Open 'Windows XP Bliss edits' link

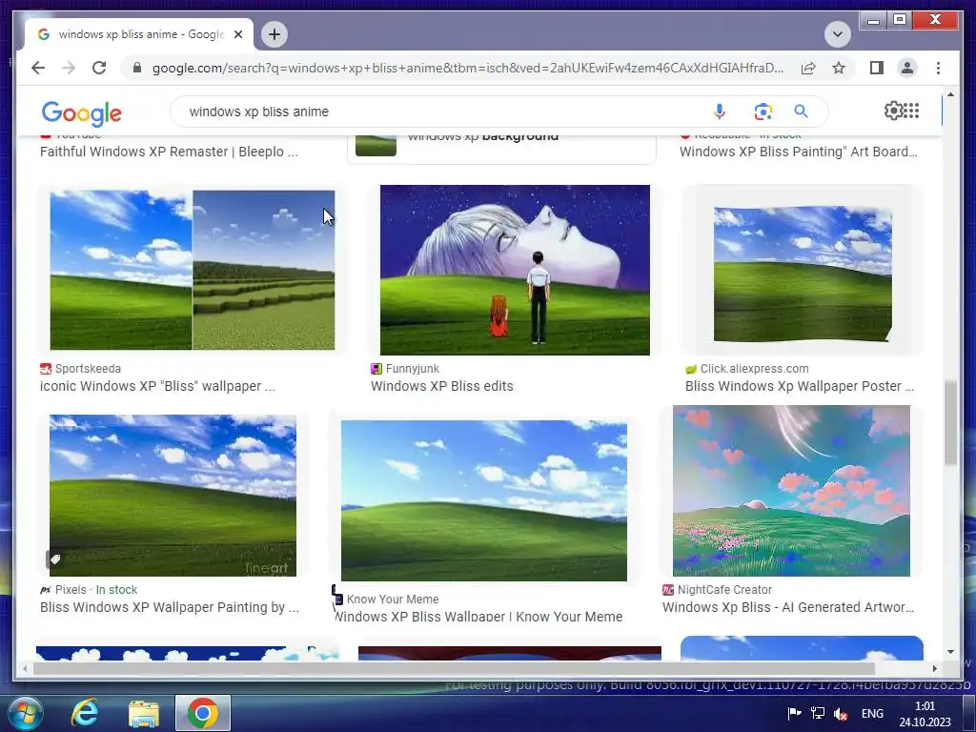pyautogui.click(x=442, y=387)
